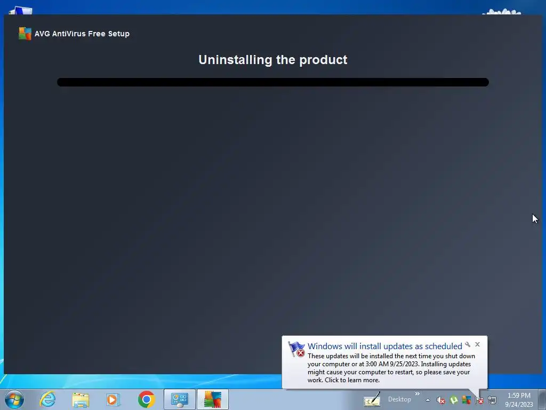This screenshot has width=546, height=410.
Task: Click the update balloon message to learn more
Action: [x=391, y=368]
